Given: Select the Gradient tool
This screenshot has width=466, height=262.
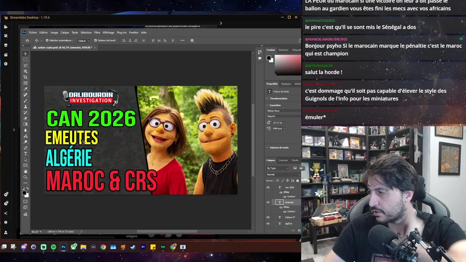Looking at the screenshot, I should tap(25, 124).
